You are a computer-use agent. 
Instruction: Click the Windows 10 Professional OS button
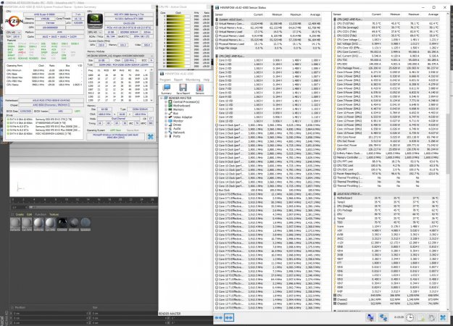coord(115,137)
